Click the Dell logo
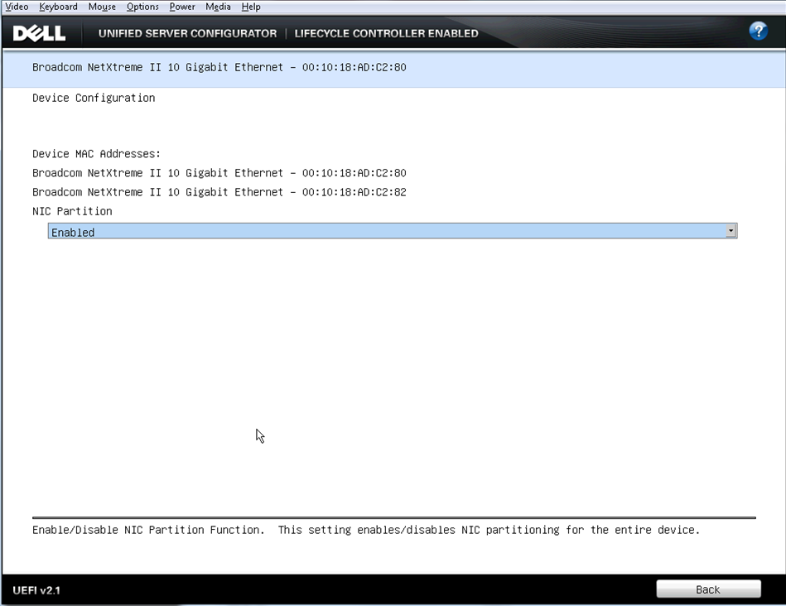786x606 pixels. coord(39,34)
